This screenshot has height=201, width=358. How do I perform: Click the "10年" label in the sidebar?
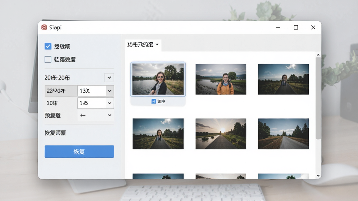pyautogui.click(x=52, y=103)
